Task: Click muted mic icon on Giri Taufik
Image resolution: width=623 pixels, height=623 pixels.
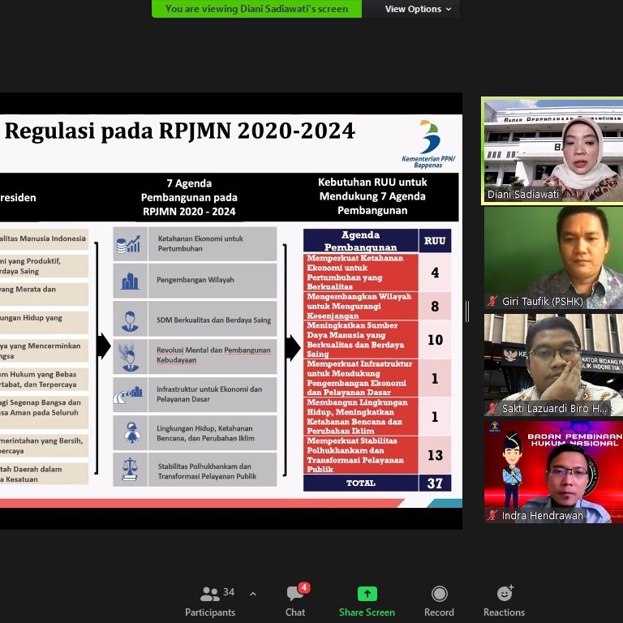Action: 492,301
